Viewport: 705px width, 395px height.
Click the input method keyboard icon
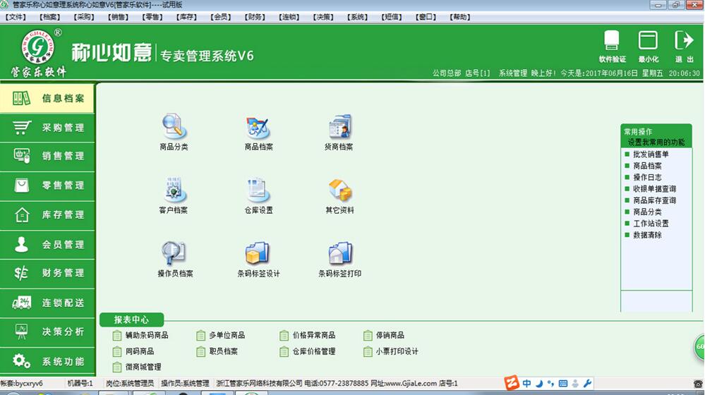coord(563,383)
